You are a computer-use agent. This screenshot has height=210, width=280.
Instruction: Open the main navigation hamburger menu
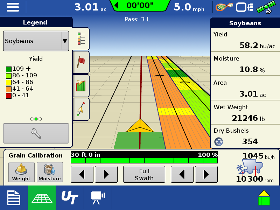pyautogui.click(x=13, y=7)
